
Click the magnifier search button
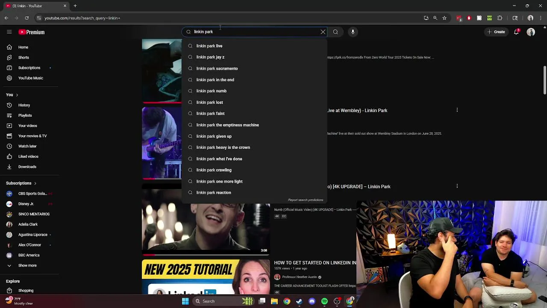(x=335, y=32)
